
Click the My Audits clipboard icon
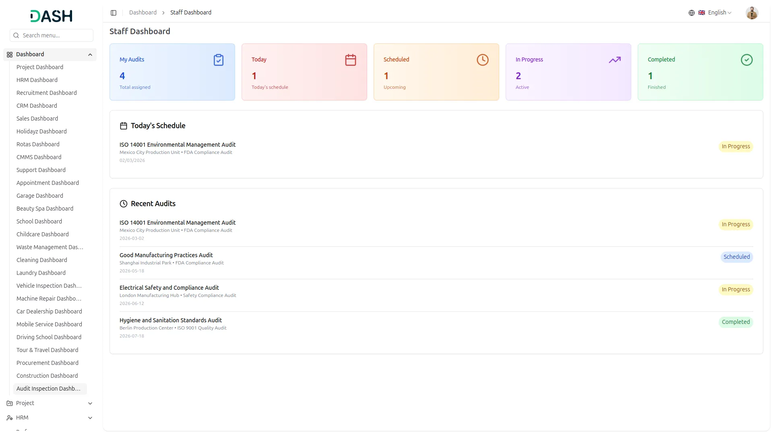pyautogui.click(x=218, y=60)
